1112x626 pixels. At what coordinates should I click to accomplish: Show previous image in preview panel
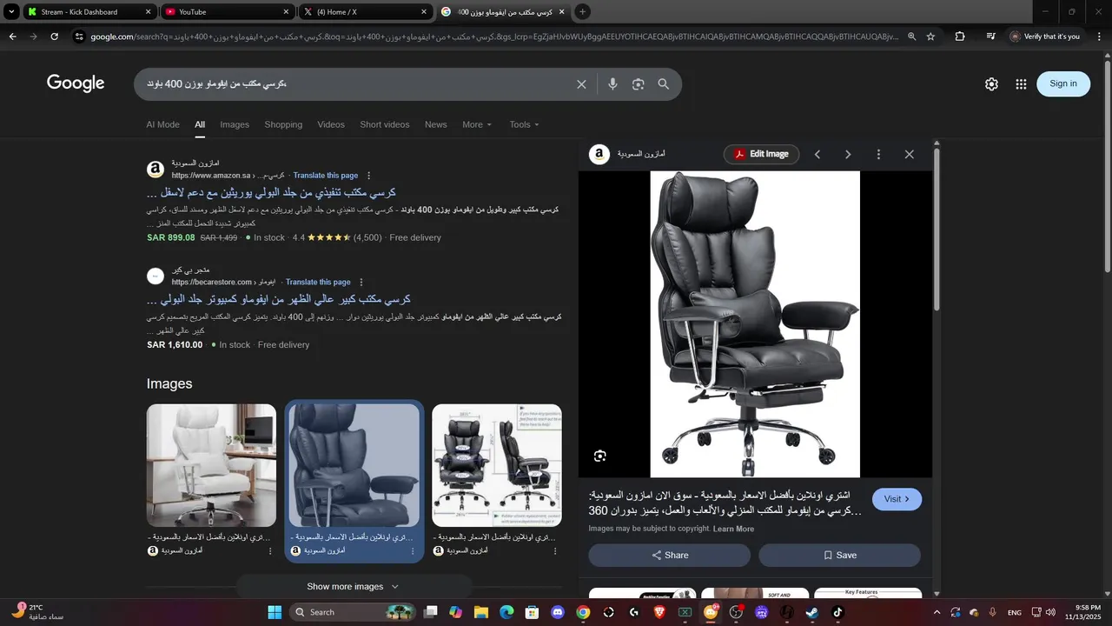pos(817,155)
